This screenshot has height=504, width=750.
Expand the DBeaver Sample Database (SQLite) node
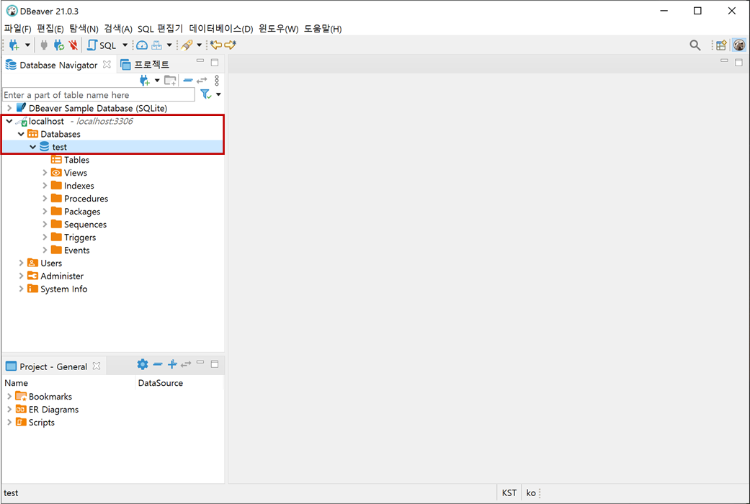tap(9, 108)
